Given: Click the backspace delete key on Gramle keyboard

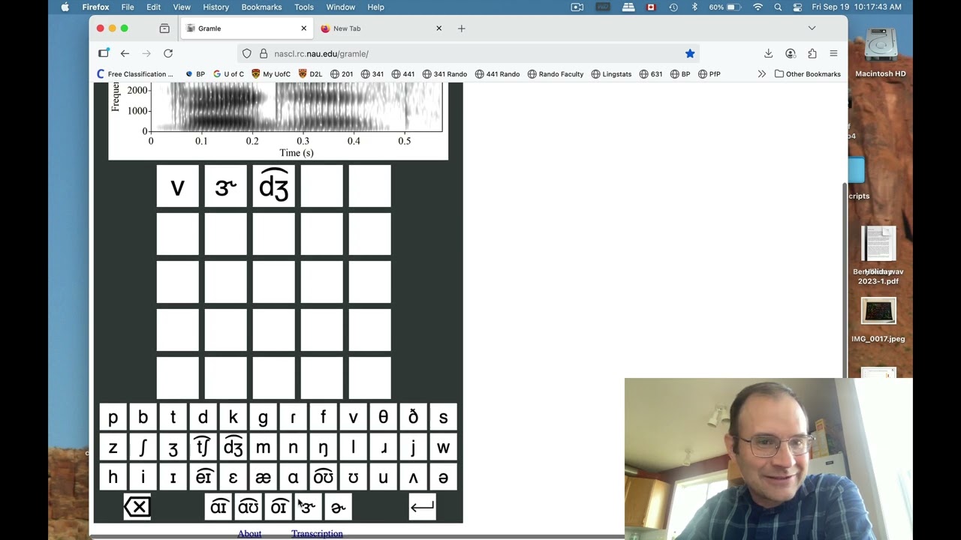Looking at the screenshot, I should click(137, 507).
